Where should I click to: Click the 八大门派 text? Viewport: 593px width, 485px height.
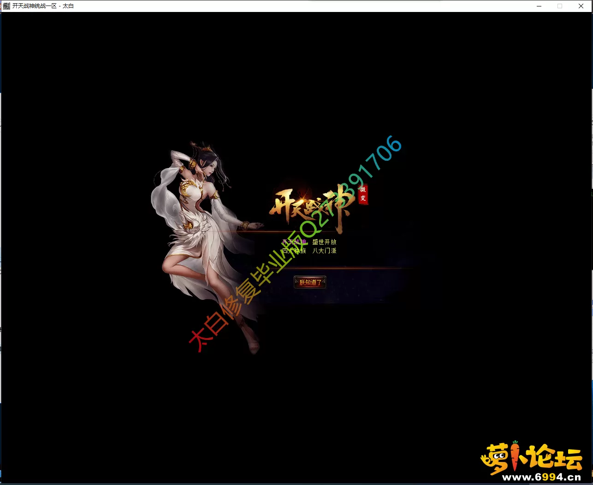(x=325, y=251)
